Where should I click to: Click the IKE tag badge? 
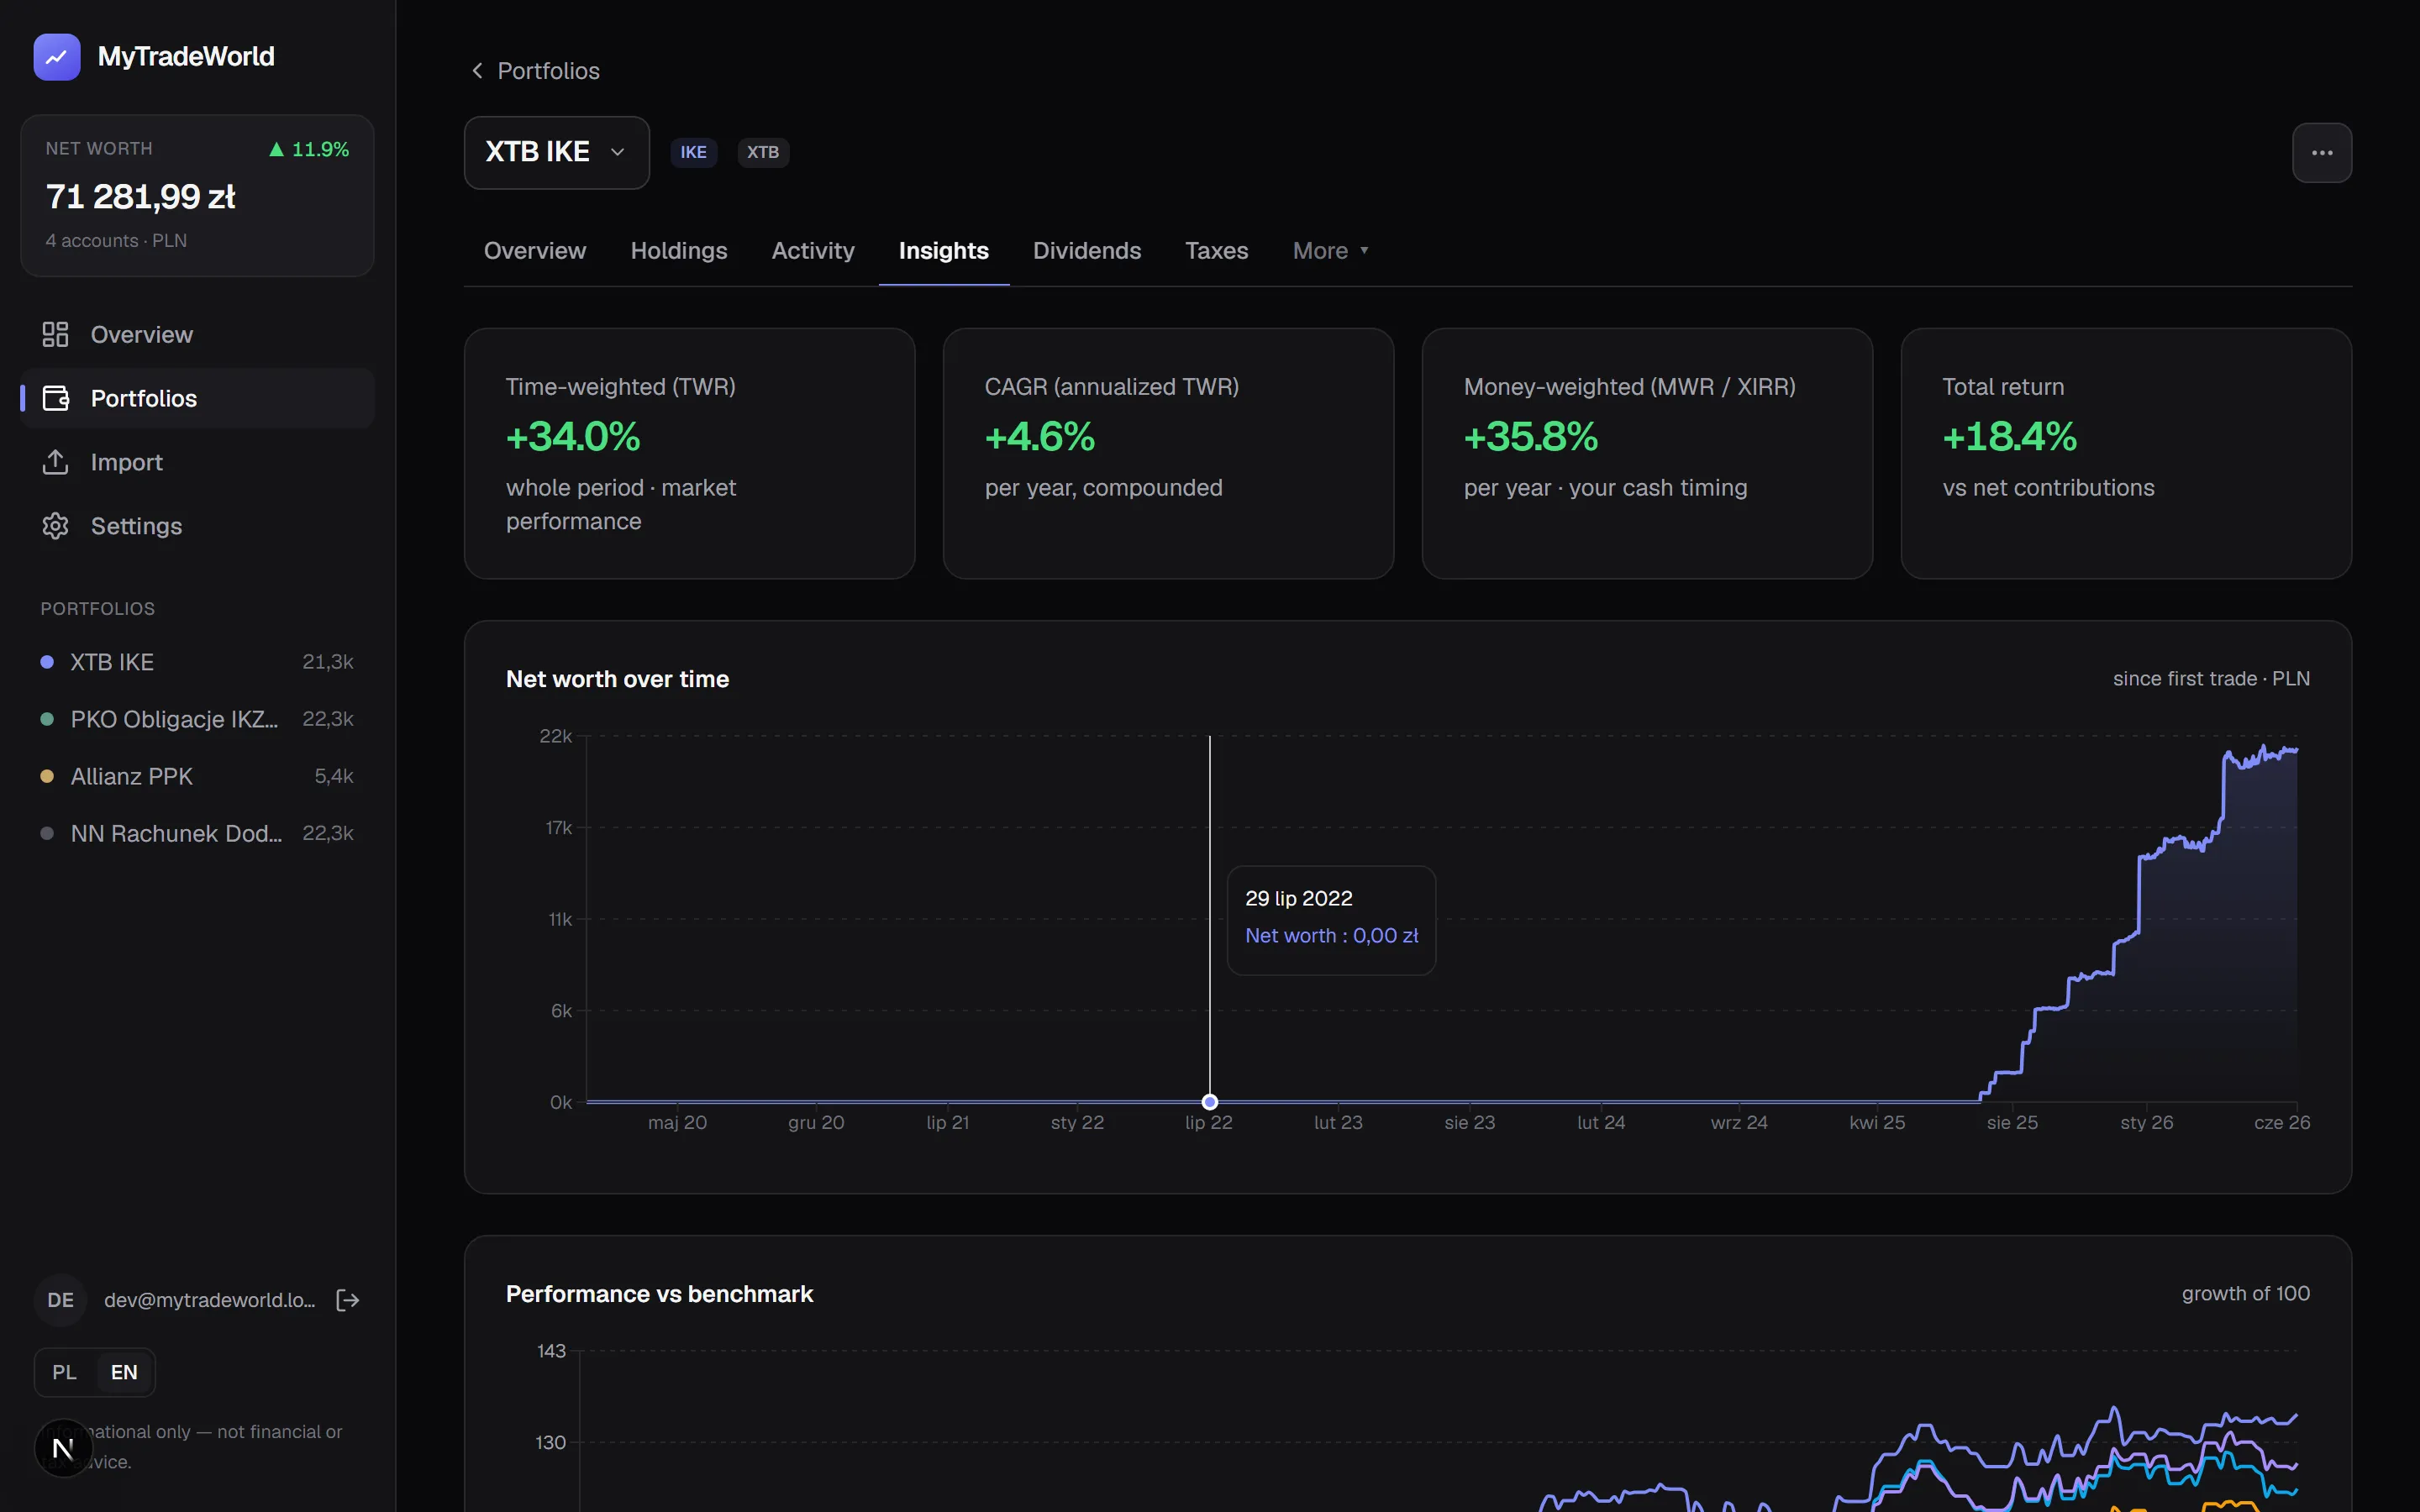[693, 152]
